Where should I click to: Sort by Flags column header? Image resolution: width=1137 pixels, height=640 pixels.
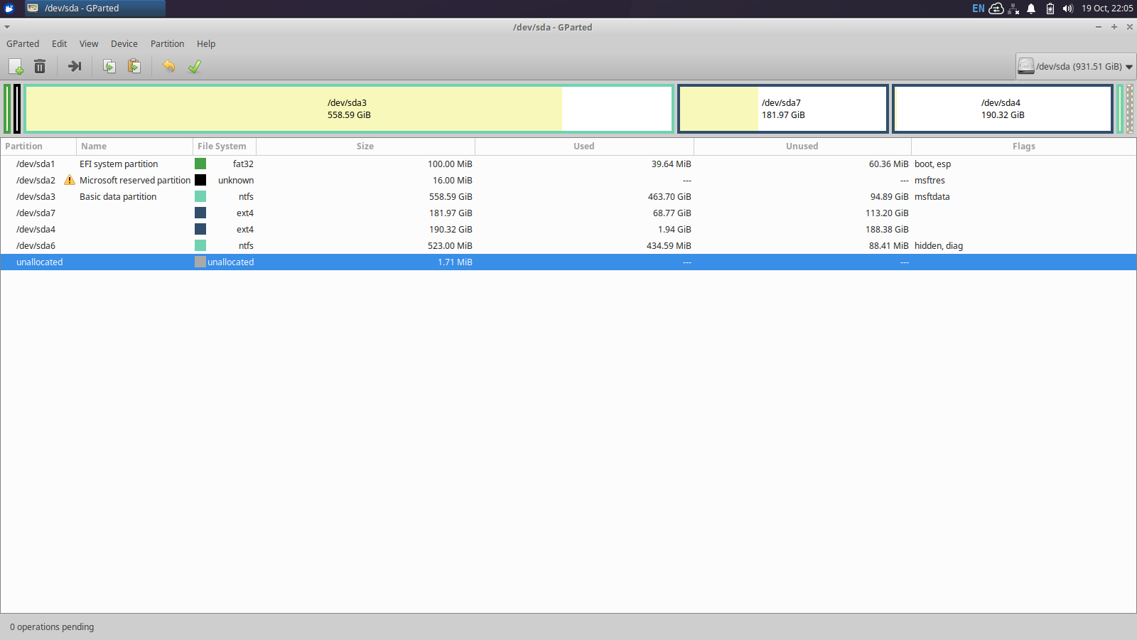point(1024,146)
